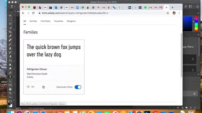Switch to the first Gmail browser tab
202x113 pixels.
click(72, 8)
